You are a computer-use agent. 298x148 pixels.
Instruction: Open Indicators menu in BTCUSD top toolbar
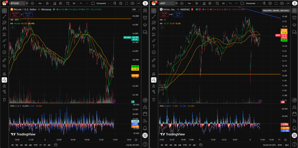point(55,3)
